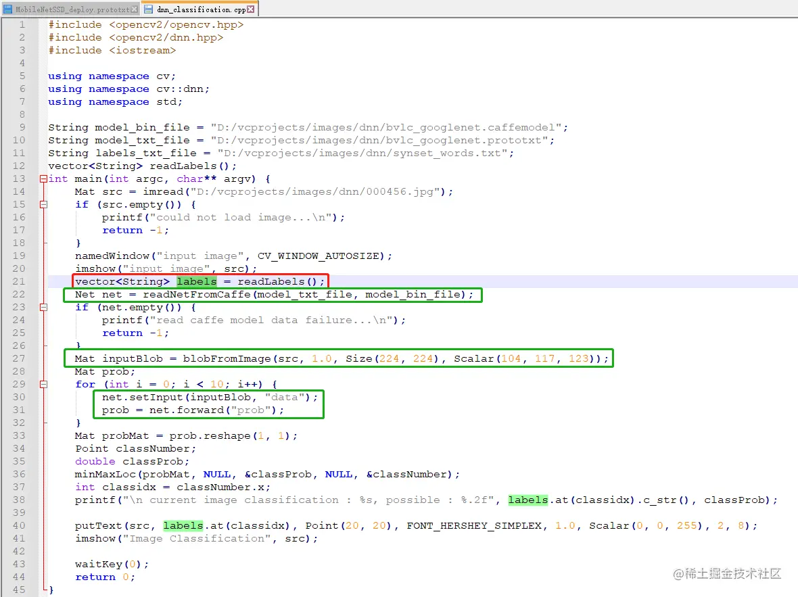Click the synset_words.txt path string

[x=362, y=153]
